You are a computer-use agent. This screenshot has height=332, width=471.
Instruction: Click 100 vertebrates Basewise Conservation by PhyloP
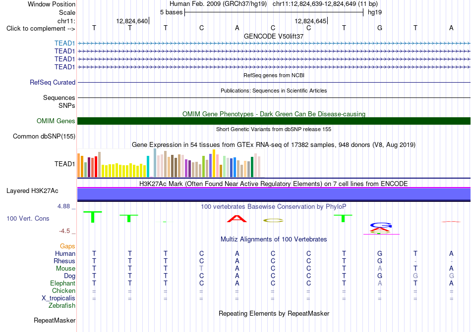click(x=274, y=206)
